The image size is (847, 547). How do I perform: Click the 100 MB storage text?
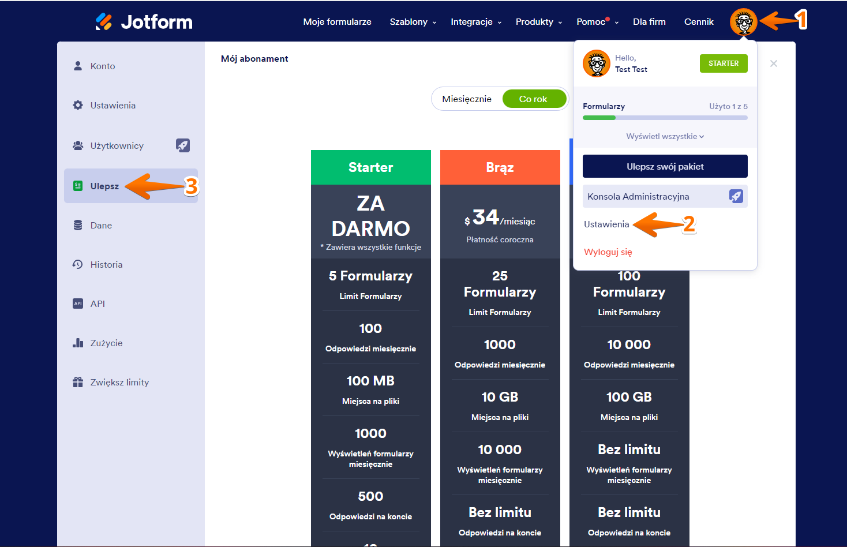[x=370, y=381]
